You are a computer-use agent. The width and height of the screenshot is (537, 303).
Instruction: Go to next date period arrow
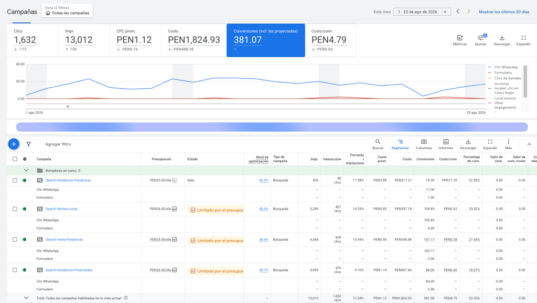click(468, 12)
